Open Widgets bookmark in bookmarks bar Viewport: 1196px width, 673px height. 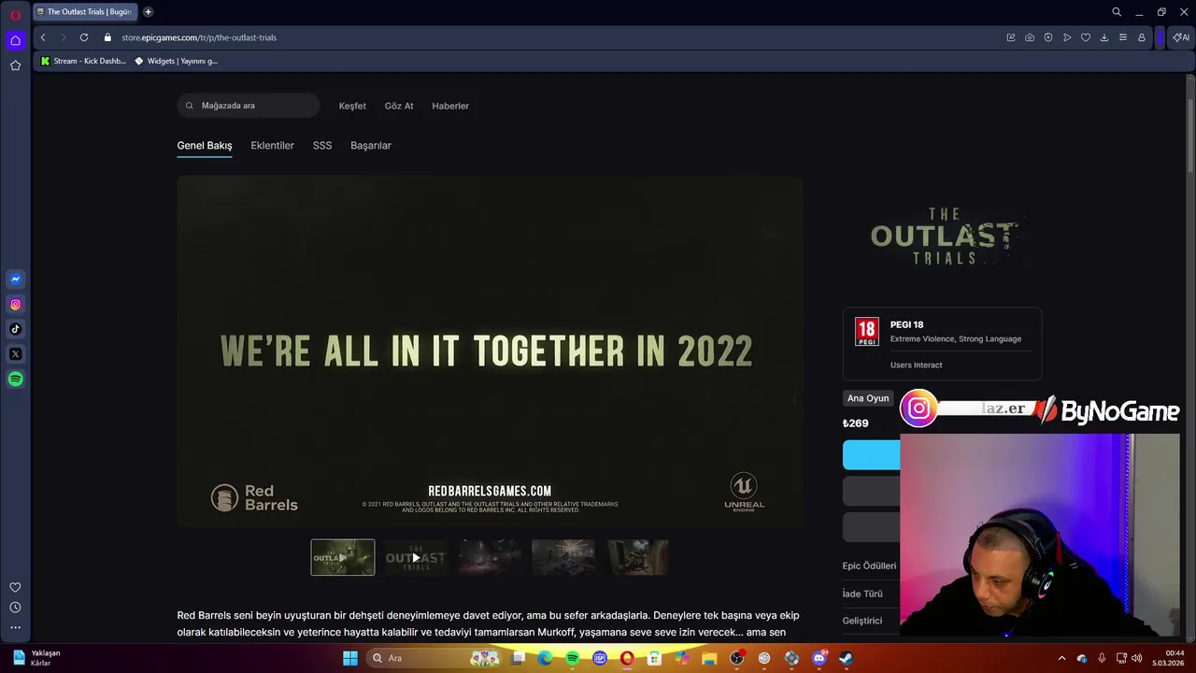(x=177, y=61)
